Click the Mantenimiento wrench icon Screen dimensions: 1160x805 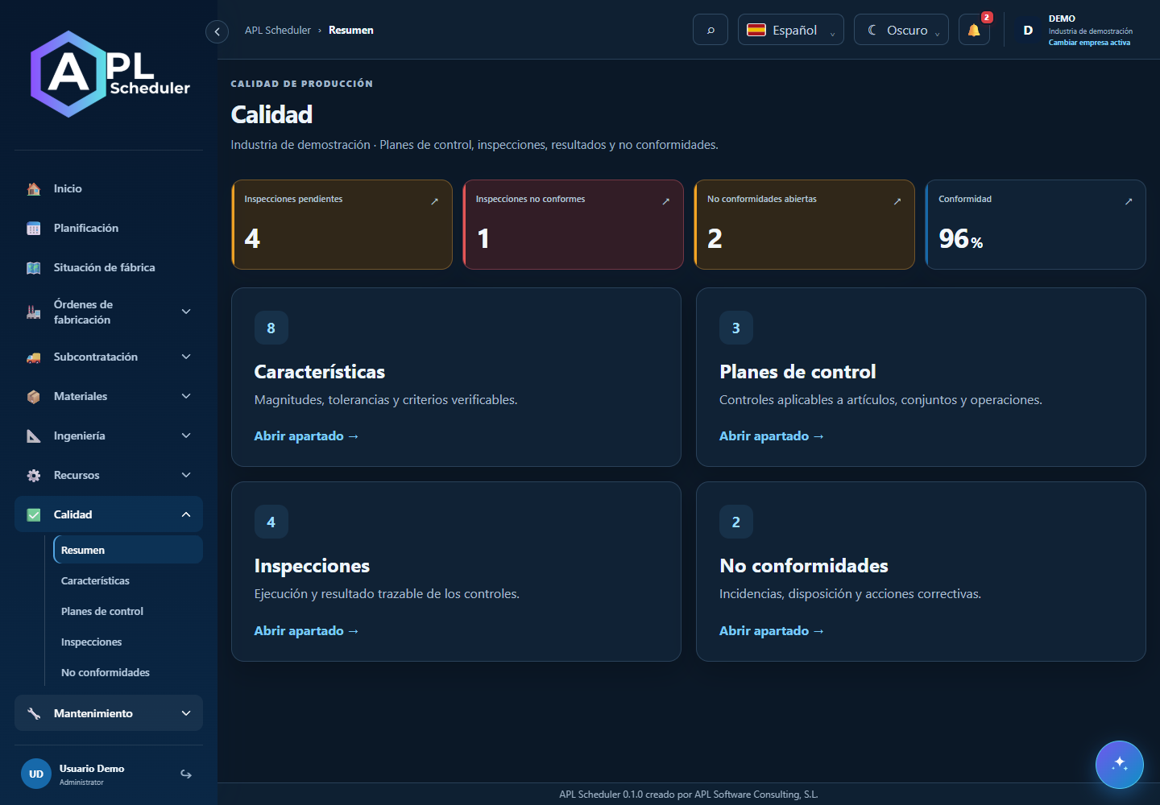tap(34, 714)
